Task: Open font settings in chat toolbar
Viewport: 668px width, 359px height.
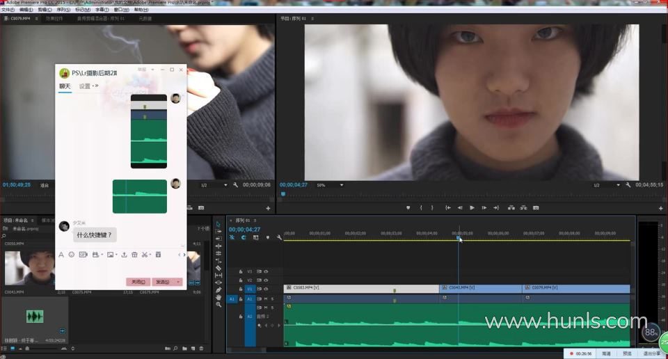Action: tap(61, 255)
